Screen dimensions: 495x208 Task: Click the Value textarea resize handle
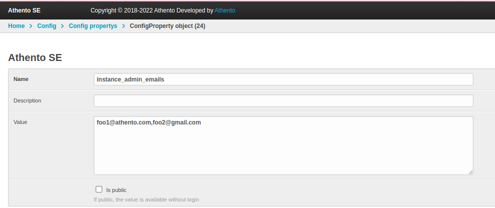click(470, 171)
